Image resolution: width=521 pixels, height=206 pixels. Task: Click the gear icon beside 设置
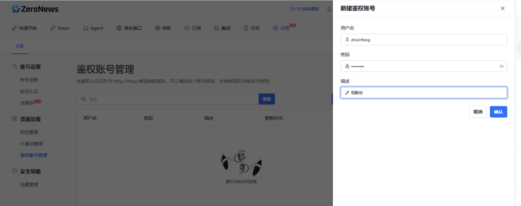point(275,28)
